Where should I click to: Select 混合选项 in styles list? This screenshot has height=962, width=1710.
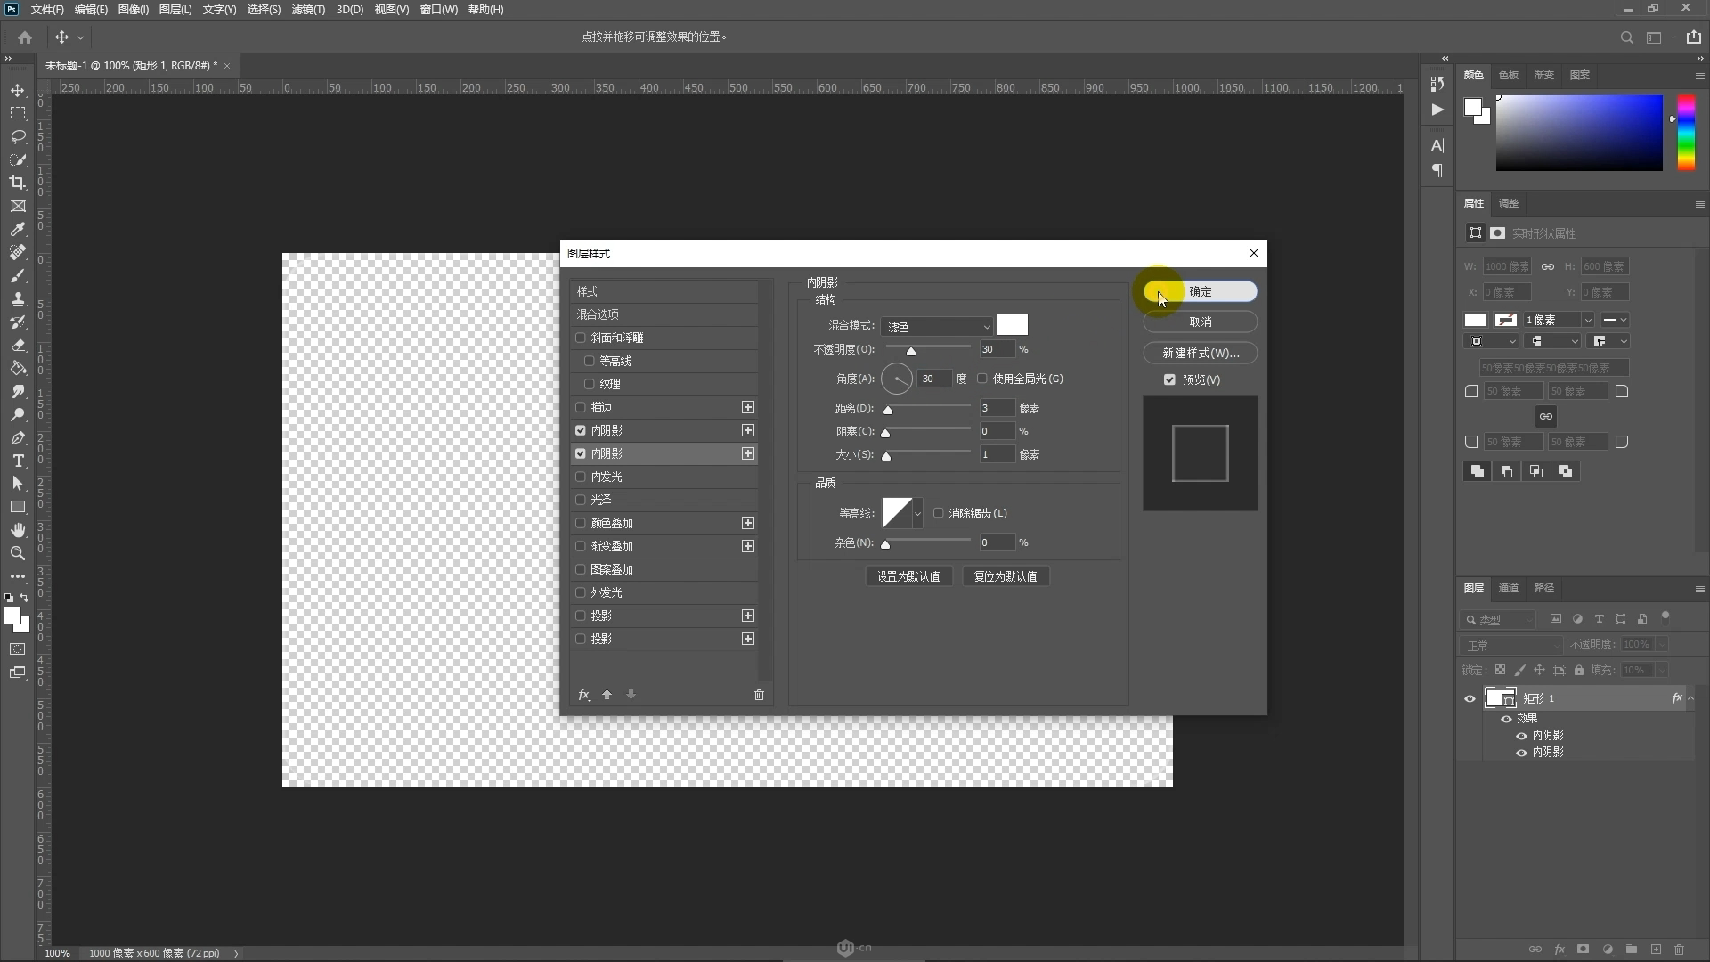664,314
